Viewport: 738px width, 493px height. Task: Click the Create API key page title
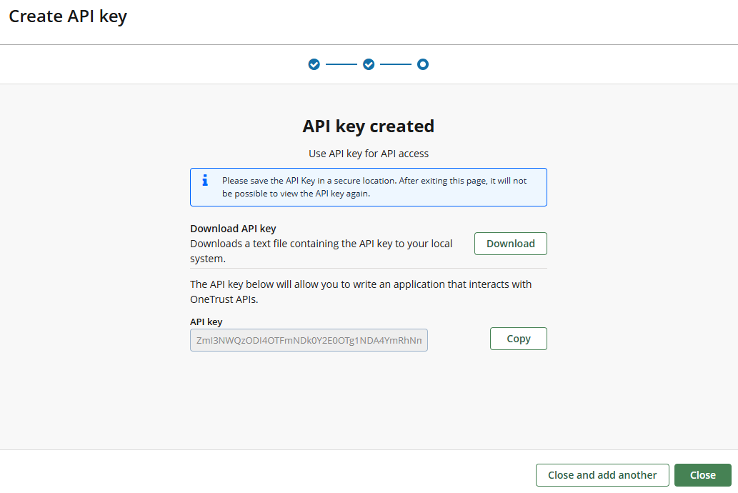click(x=68, y=16)
